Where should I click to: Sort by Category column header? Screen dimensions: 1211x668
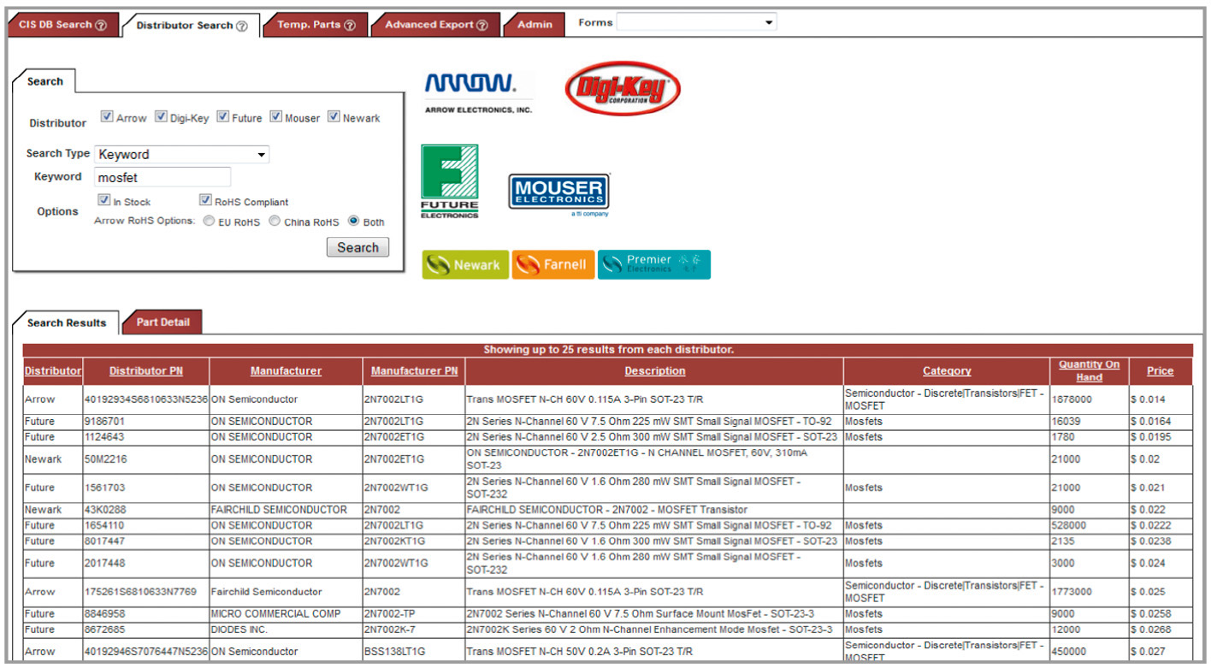pyautogui.click(x=947, y=371)
